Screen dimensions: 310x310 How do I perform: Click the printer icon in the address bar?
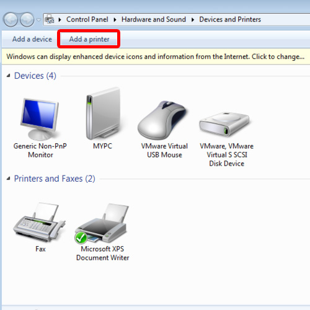point(50,19)
